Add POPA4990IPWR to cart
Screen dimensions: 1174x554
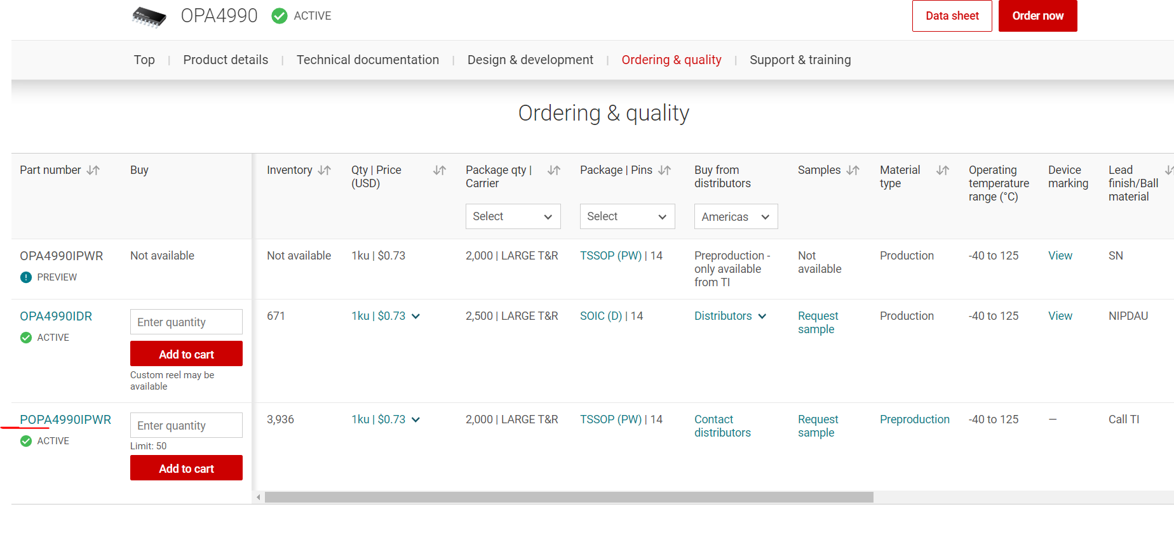[186, 468]
